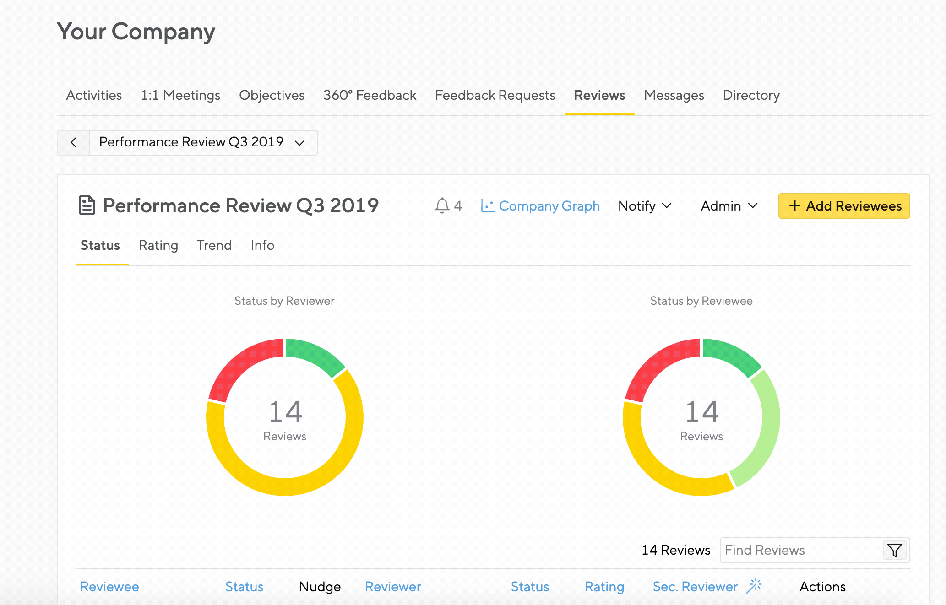Click plus icon on Add Reviewees
This screenshot has height=605, width=946.
coord(794,206)
